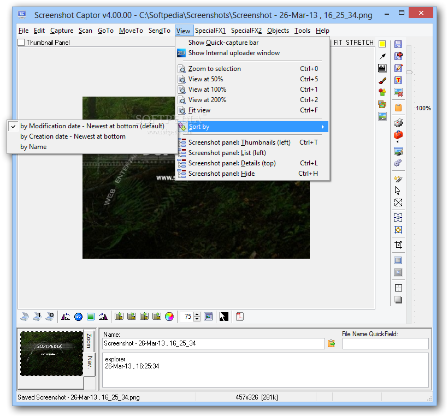Image resolution: width=448 pixels, height=417 pixels.
Task: Click the orange clipboard icon
Action: tap(398, 108)
